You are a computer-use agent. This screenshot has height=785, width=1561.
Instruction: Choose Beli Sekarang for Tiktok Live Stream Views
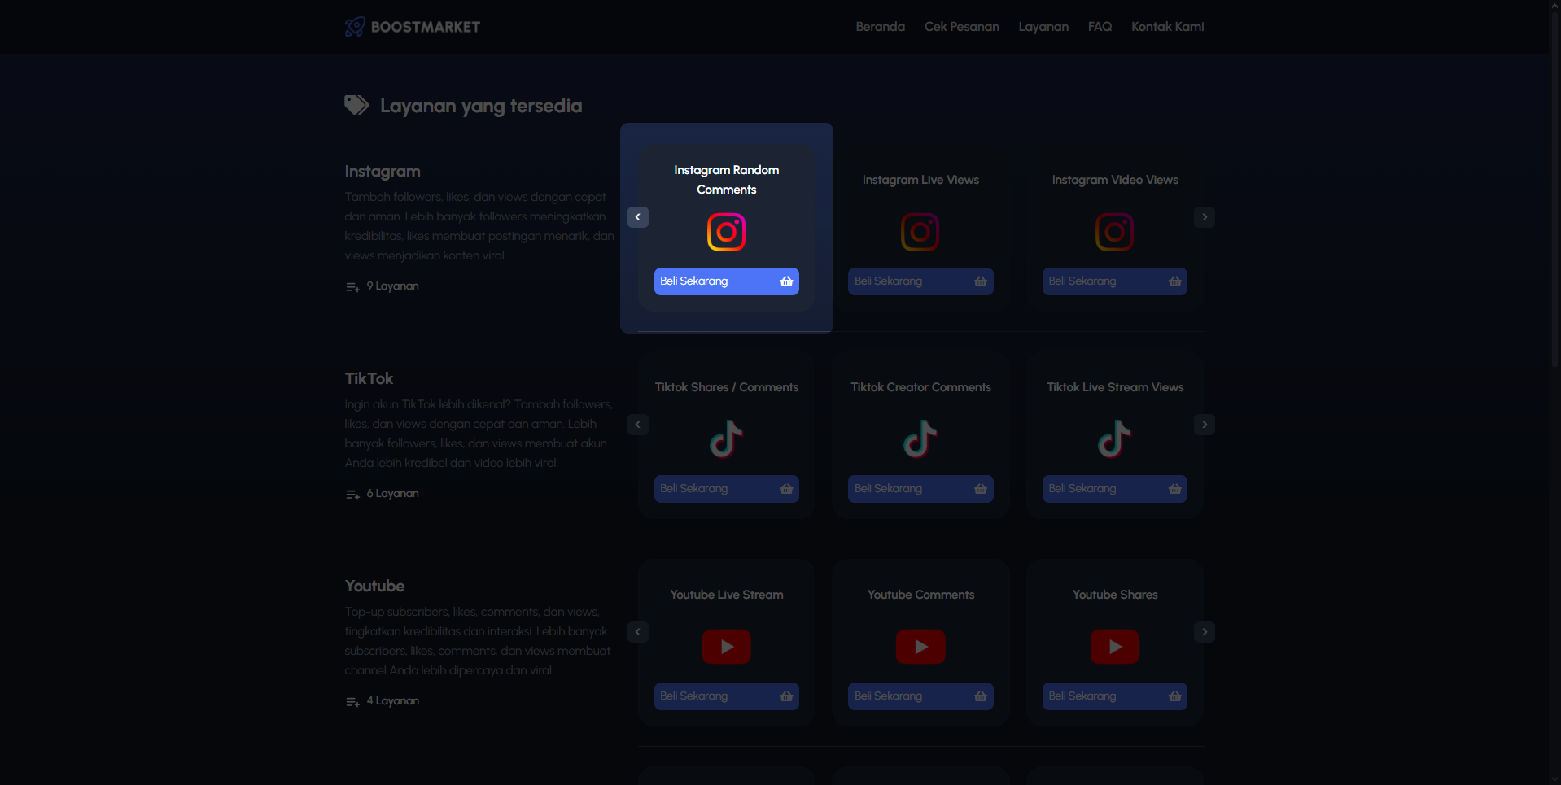point(1115,489)
